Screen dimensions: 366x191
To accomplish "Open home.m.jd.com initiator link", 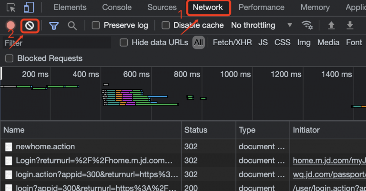I will (x=329, y=161).
